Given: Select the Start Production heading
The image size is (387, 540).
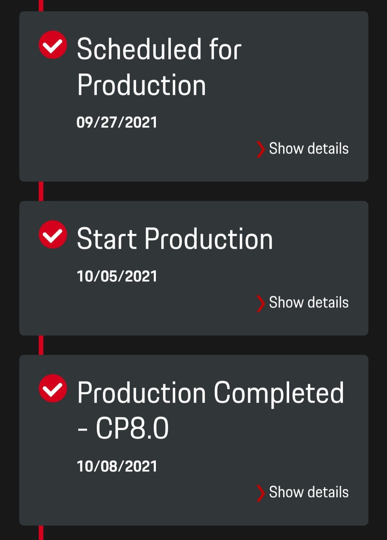Looking at the screenshot, I should [x=175, y=238].
